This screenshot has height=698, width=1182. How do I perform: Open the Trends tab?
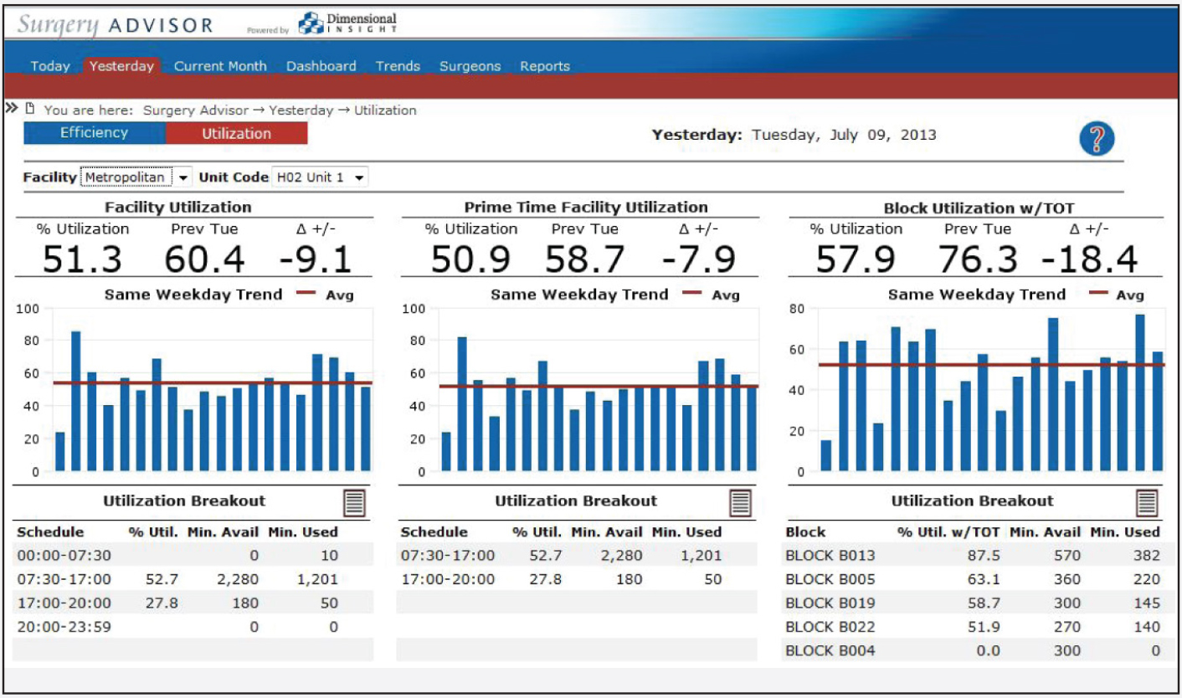[x=398, y=66]
